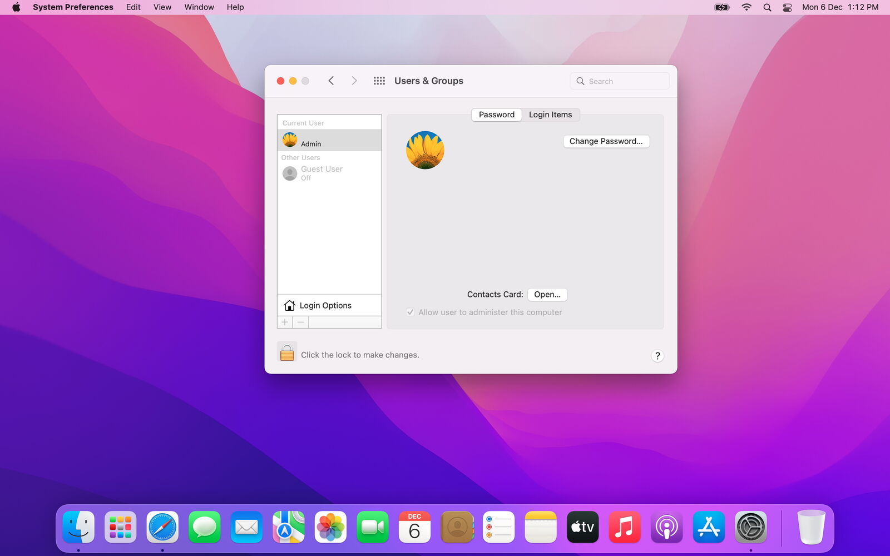Add a user with the plus button
890x556 pixels.
[285, 322]
